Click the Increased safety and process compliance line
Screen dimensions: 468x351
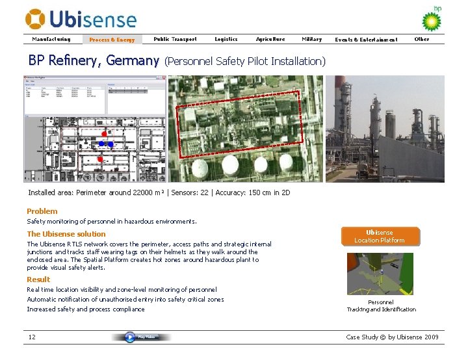86,309
